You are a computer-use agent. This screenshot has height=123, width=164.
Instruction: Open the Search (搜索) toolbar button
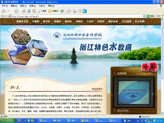pos(42,11)
